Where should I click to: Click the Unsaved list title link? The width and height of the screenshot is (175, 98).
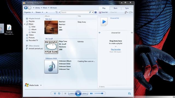pyautogui.click(x=115, y=18)
